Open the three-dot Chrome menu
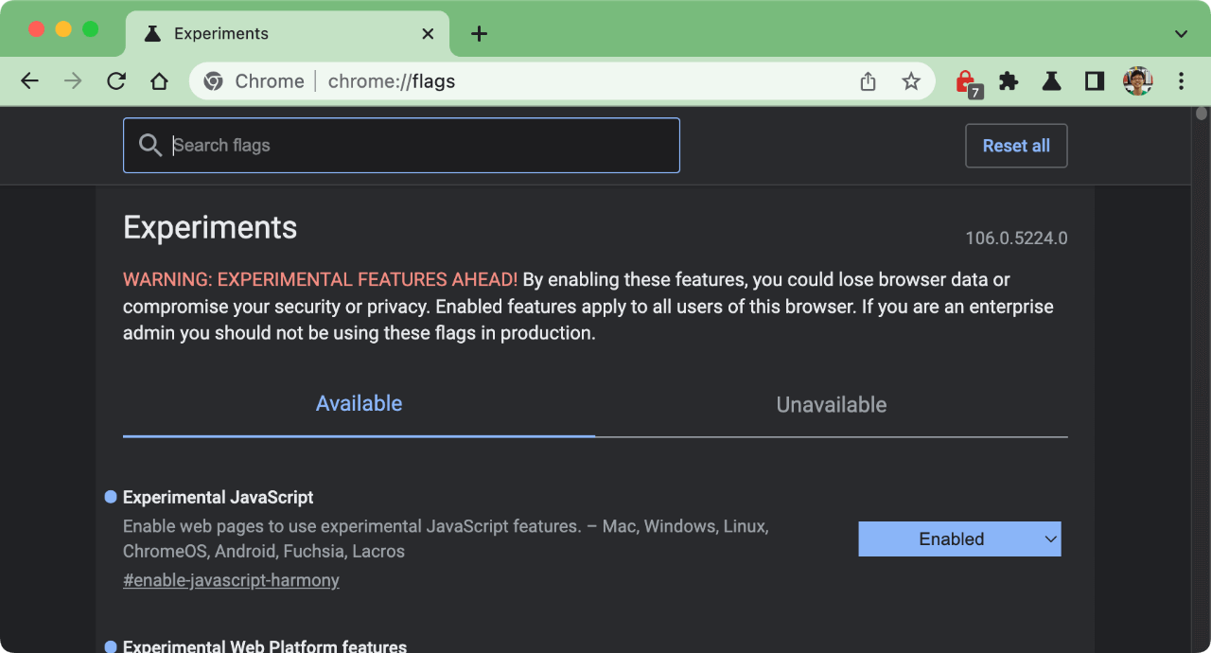The width and height of the screenshot is (1211, 653). click(1181, 81)
